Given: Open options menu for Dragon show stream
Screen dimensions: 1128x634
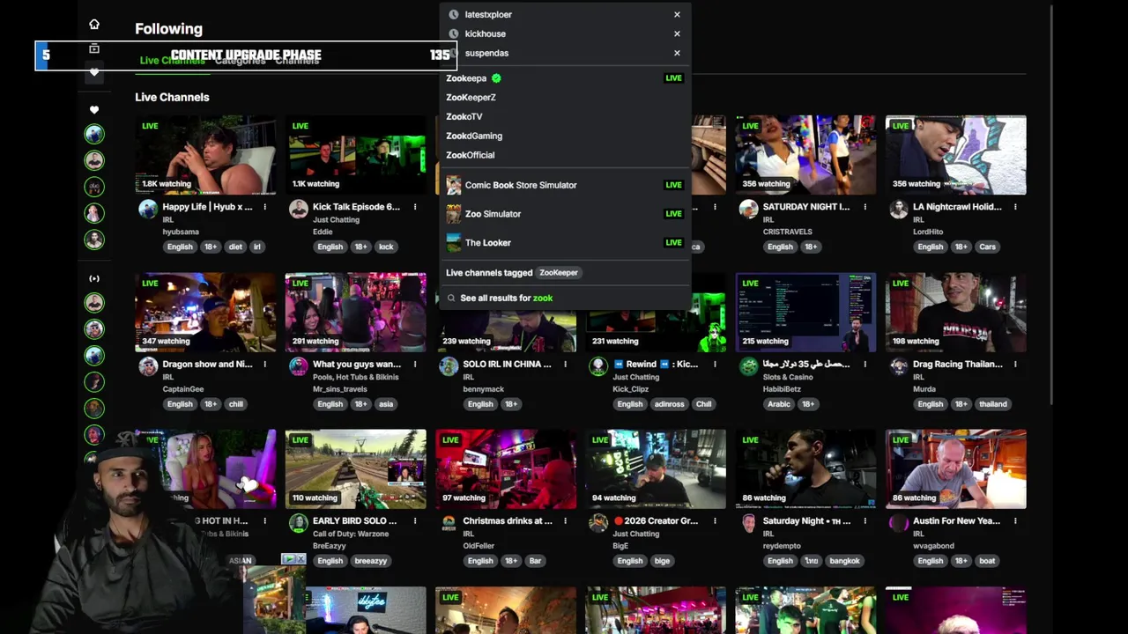Looking at the screenshot, I should (264, 364).
